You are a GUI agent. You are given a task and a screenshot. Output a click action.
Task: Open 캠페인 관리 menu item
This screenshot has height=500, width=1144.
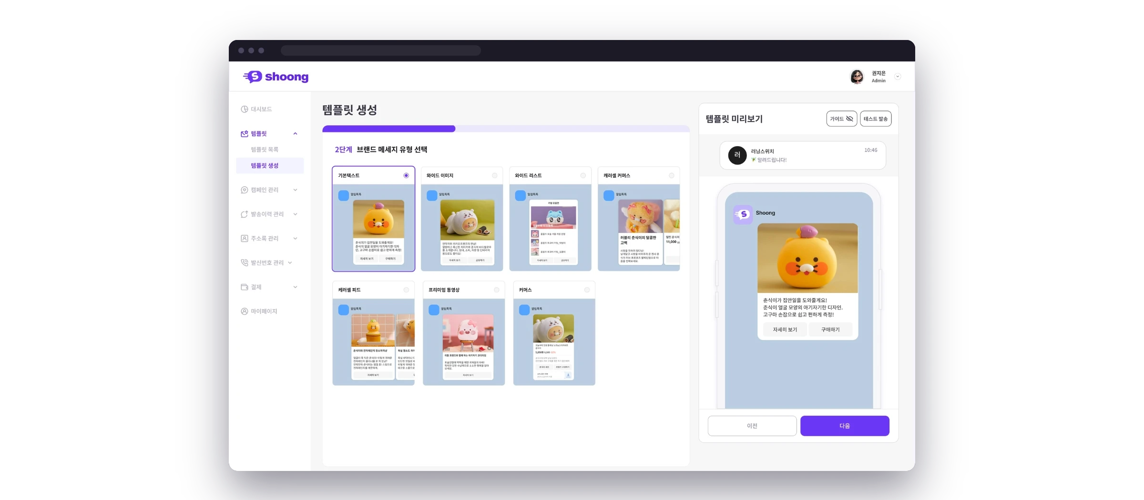coord(265,190)
